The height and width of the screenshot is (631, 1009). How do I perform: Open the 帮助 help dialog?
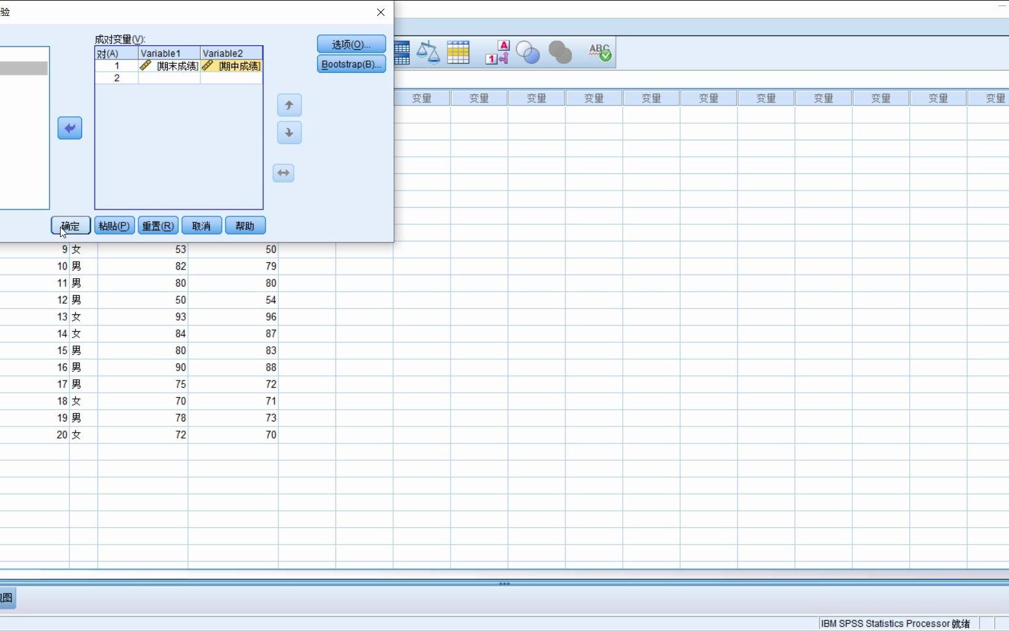click(x=245, y=225)
